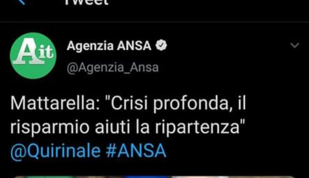The image size is (309, 178).
Task: Tap the word 'ripartenza' in the tweet
Action: pyautogui.click(x=197, y=128)
